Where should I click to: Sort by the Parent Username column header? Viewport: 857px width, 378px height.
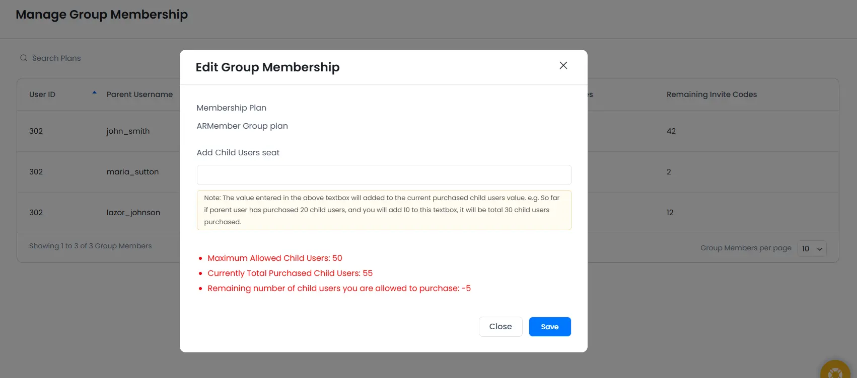click(x=139, y=94)
